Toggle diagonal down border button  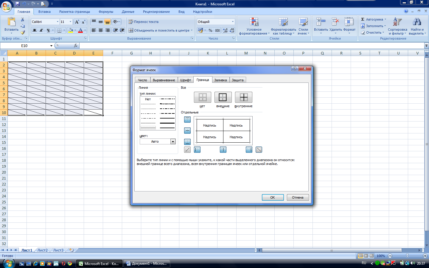point(259,150)
